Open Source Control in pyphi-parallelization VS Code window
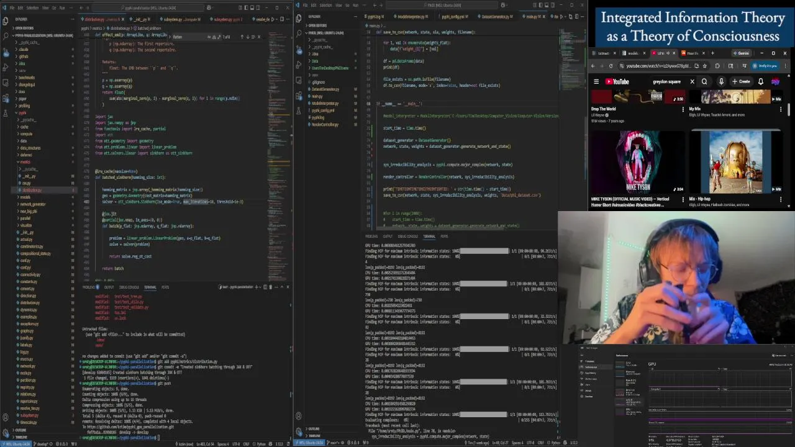Screen dimensions: 795x447 (x=6, y=52)
